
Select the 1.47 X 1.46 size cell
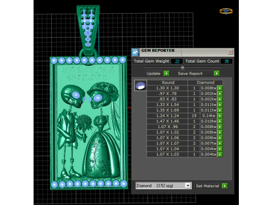click(167, 121)
